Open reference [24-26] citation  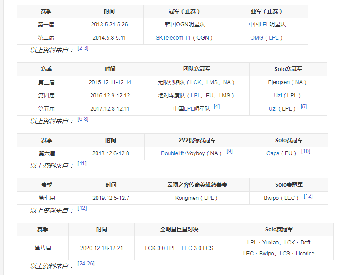[x=86, y=264]
